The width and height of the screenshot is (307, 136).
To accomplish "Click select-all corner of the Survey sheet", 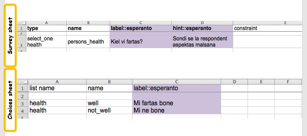I will pos(22,23).
